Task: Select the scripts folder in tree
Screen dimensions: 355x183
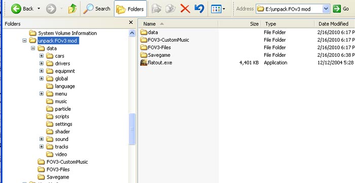Action: coord(62,117)
